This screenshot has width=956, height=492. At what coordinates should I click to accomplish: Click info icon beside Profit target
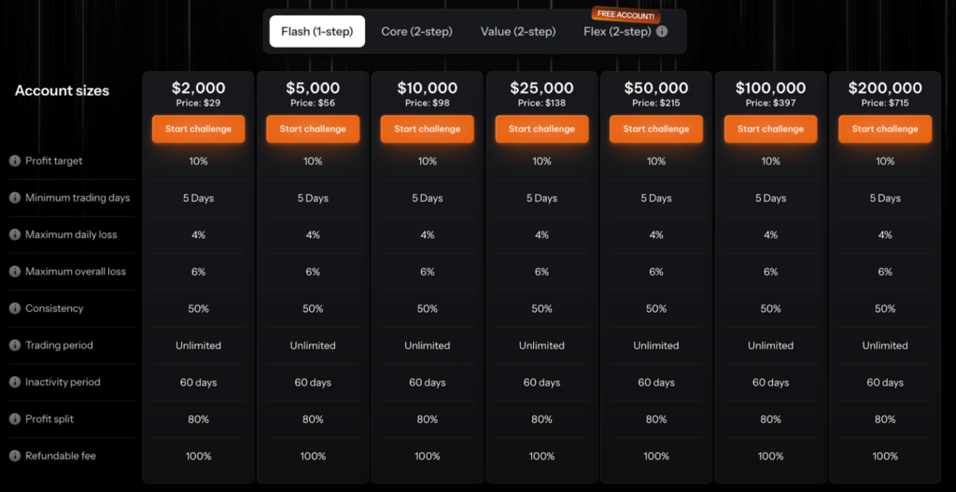point(15,162)
